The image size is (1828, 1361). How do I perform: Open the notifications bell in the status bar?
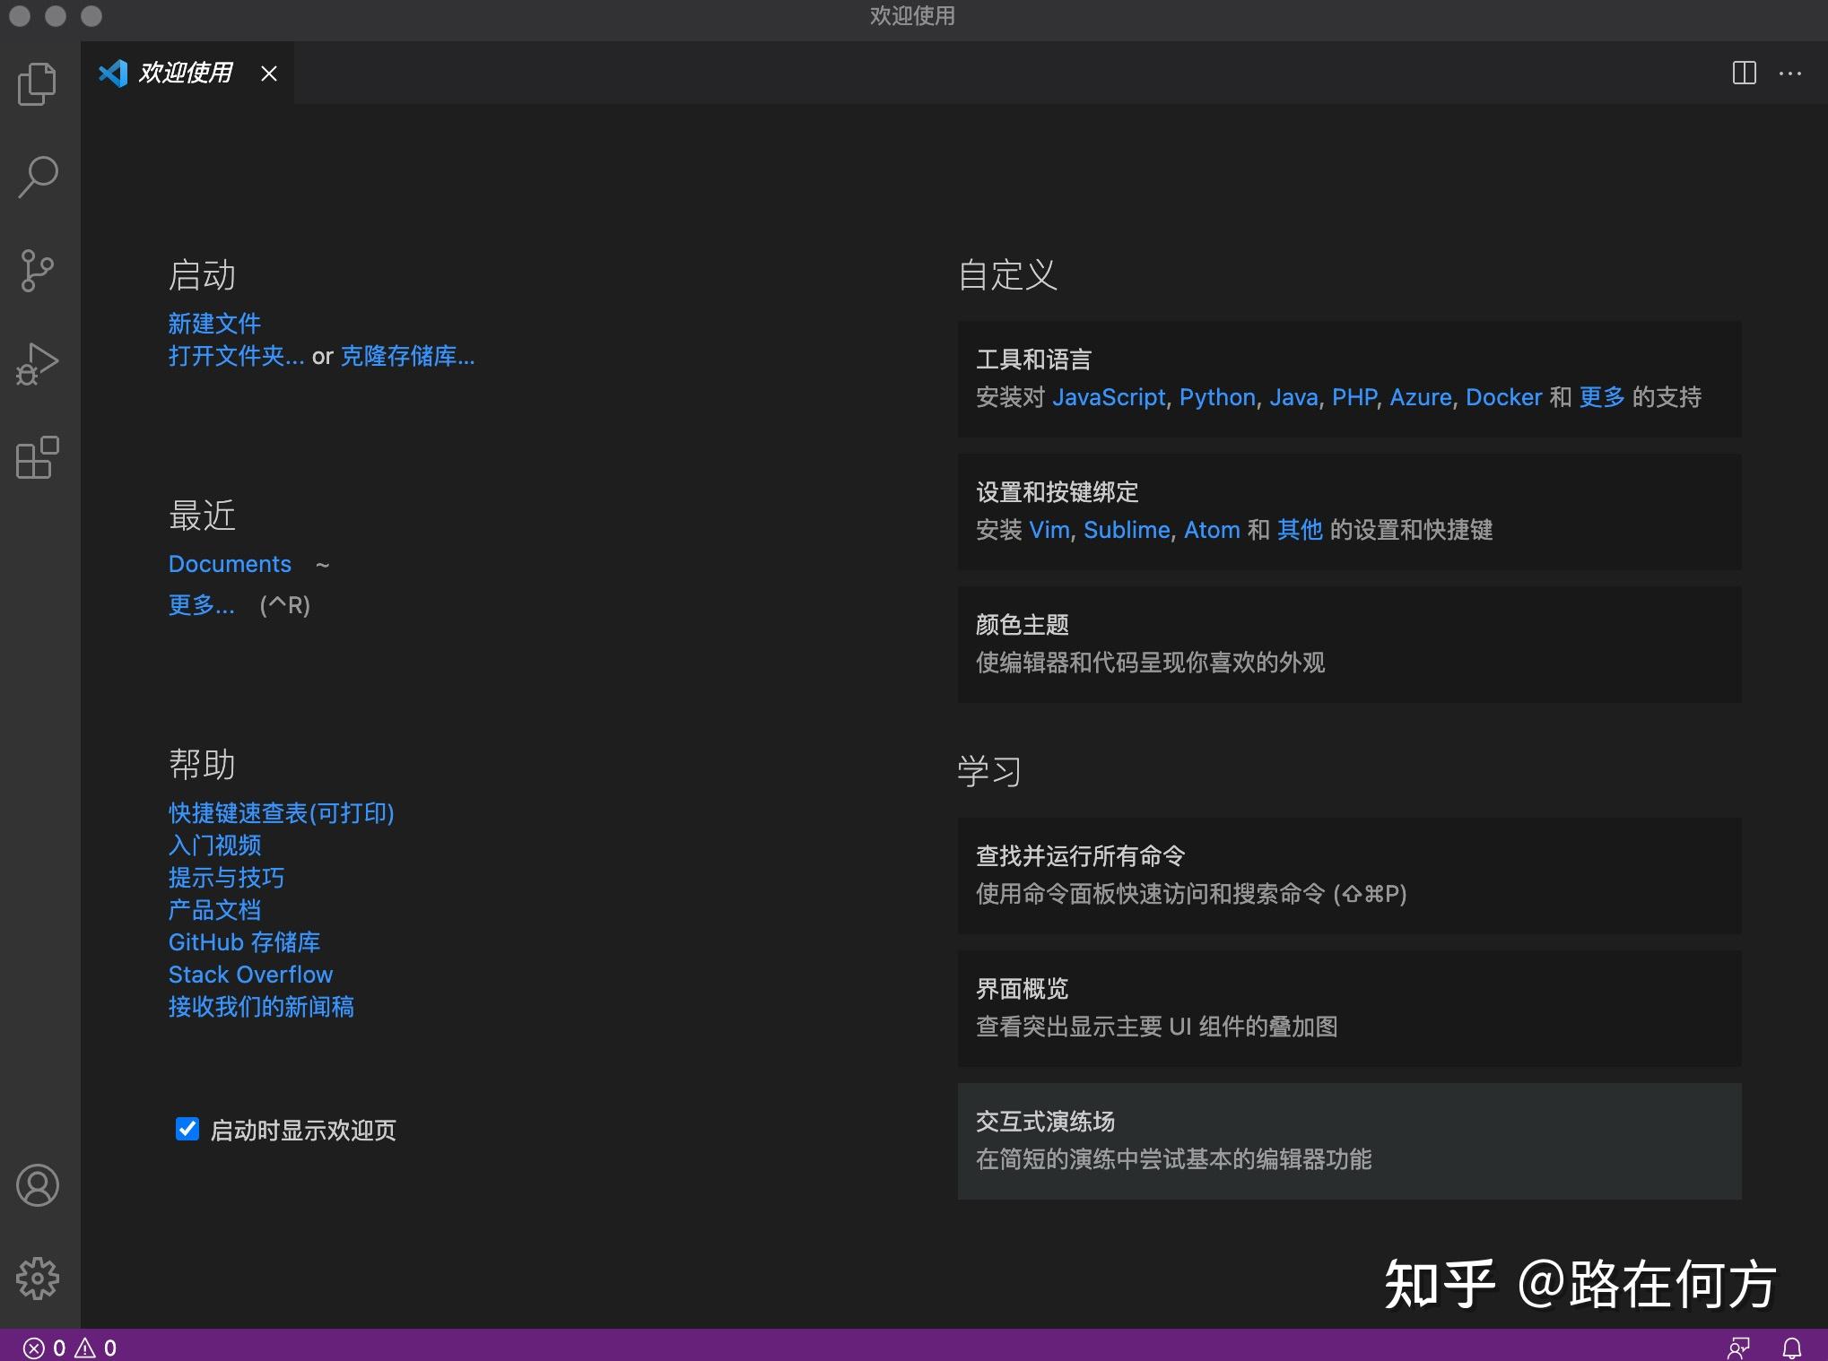point(1793,1347)
